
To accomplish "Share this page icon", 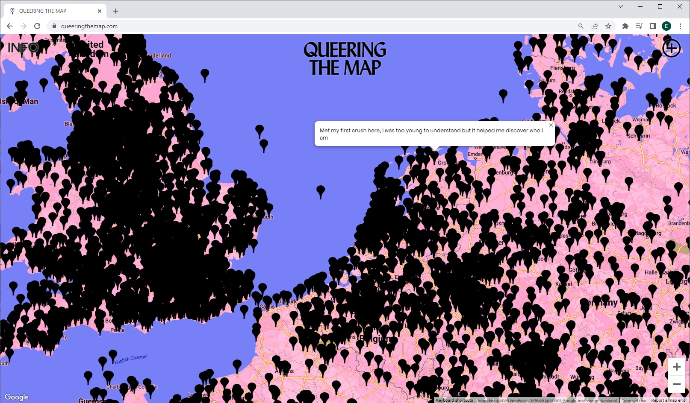I will point(595,26).
